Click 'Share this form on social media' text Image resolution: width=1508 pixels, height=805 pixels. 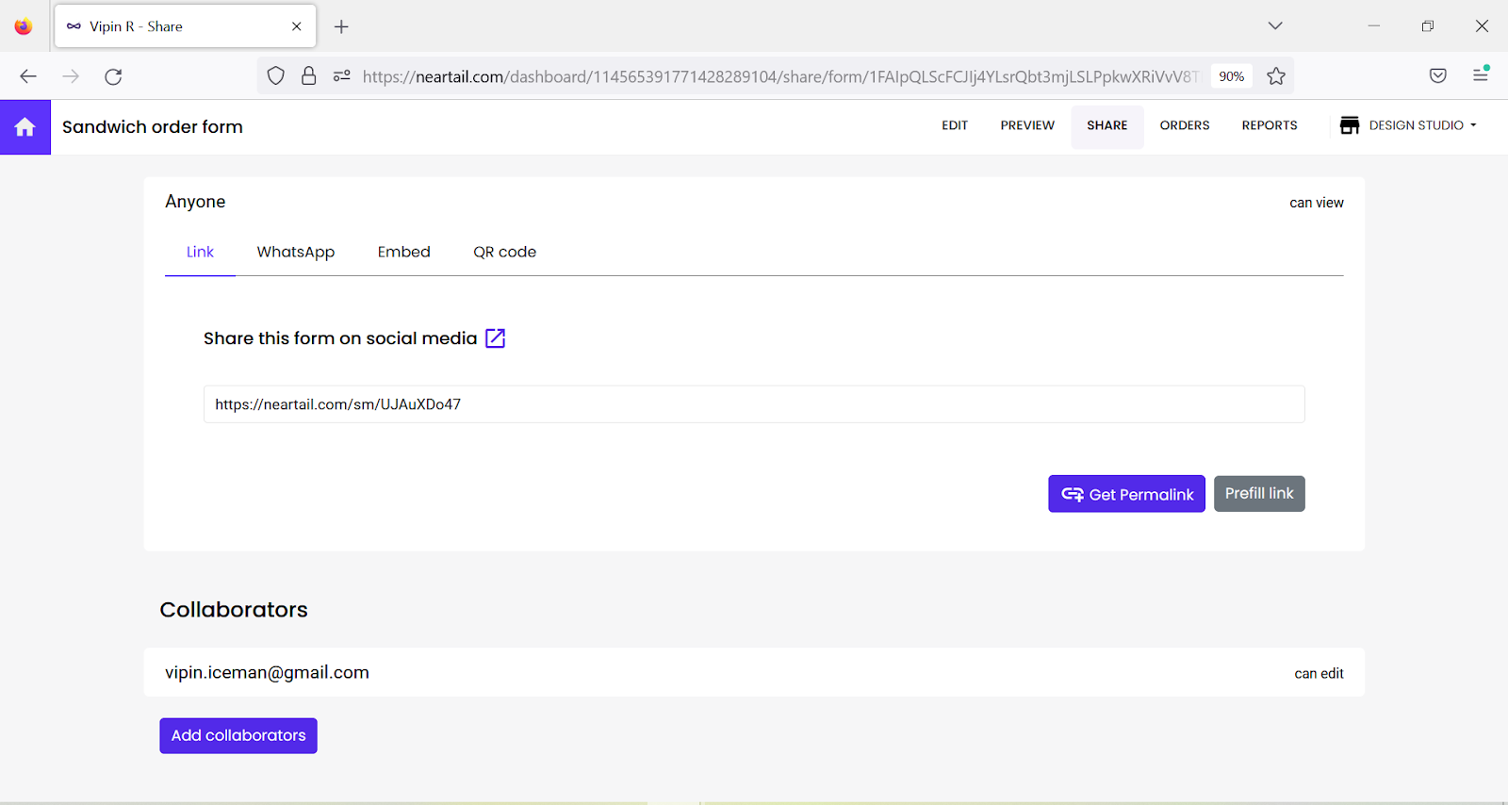pyautogui.click(x=340, y=338)
